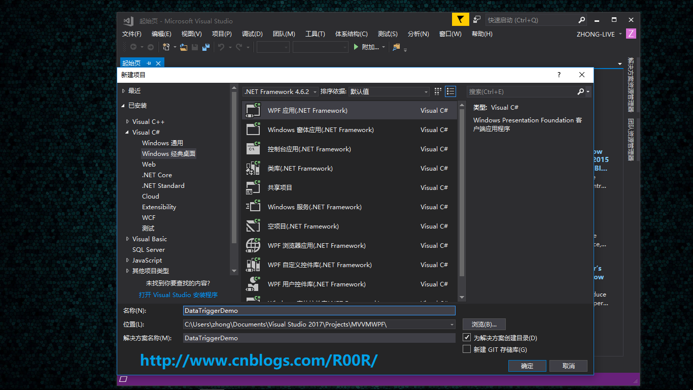Open the 视图(V) menu

click(x=192, y=34)
